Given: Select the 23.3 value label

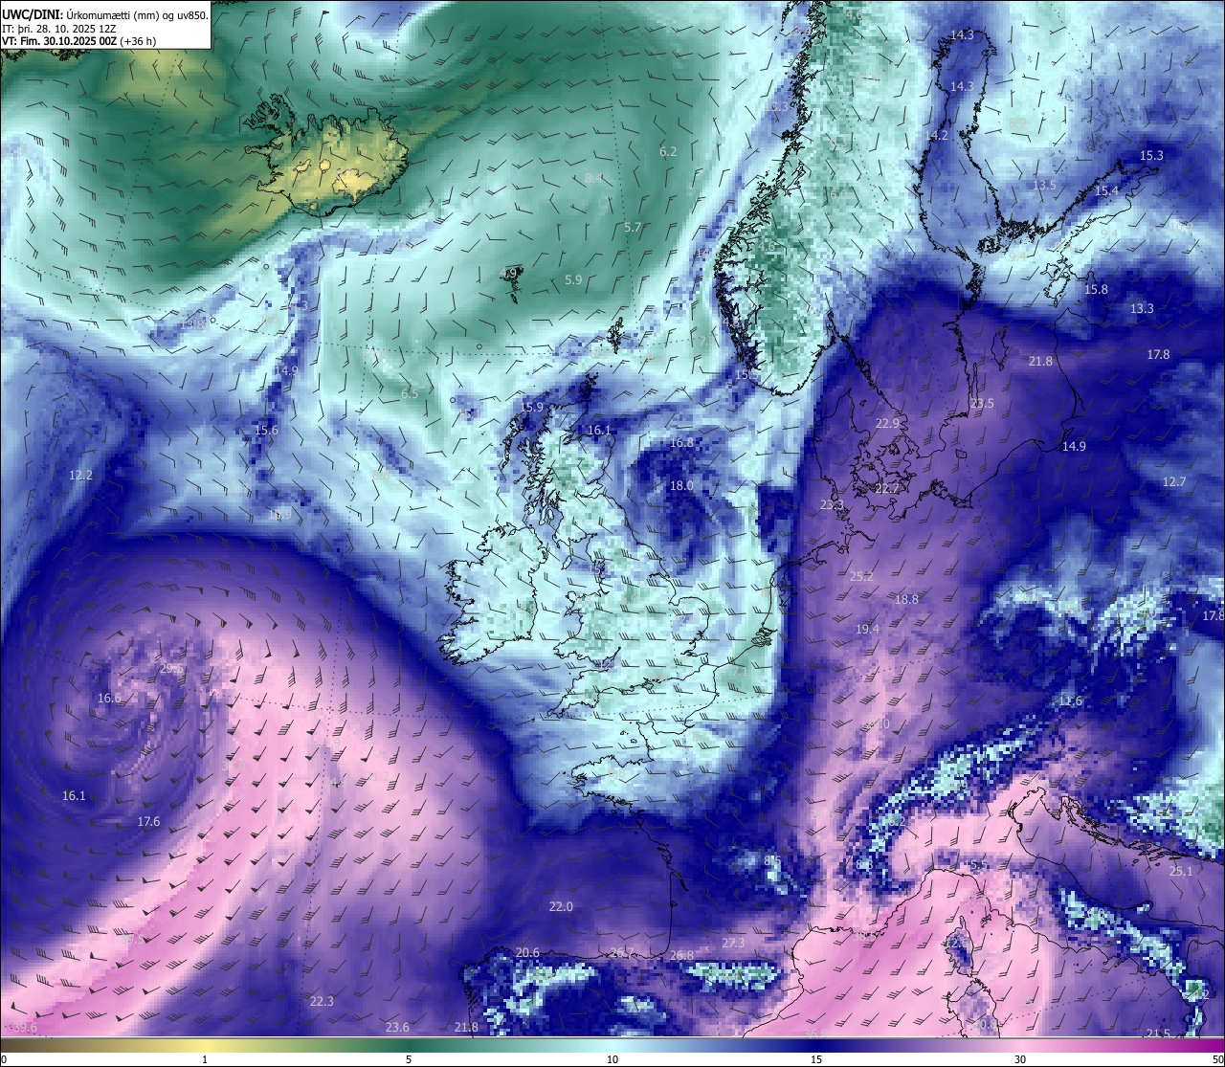Looking at the screenshot, I should coord(833,504).
